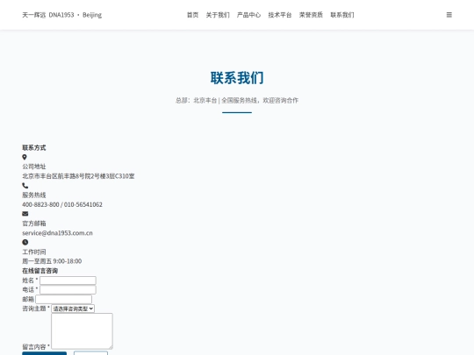Click the 公司地址 label

tap(34, 167)
